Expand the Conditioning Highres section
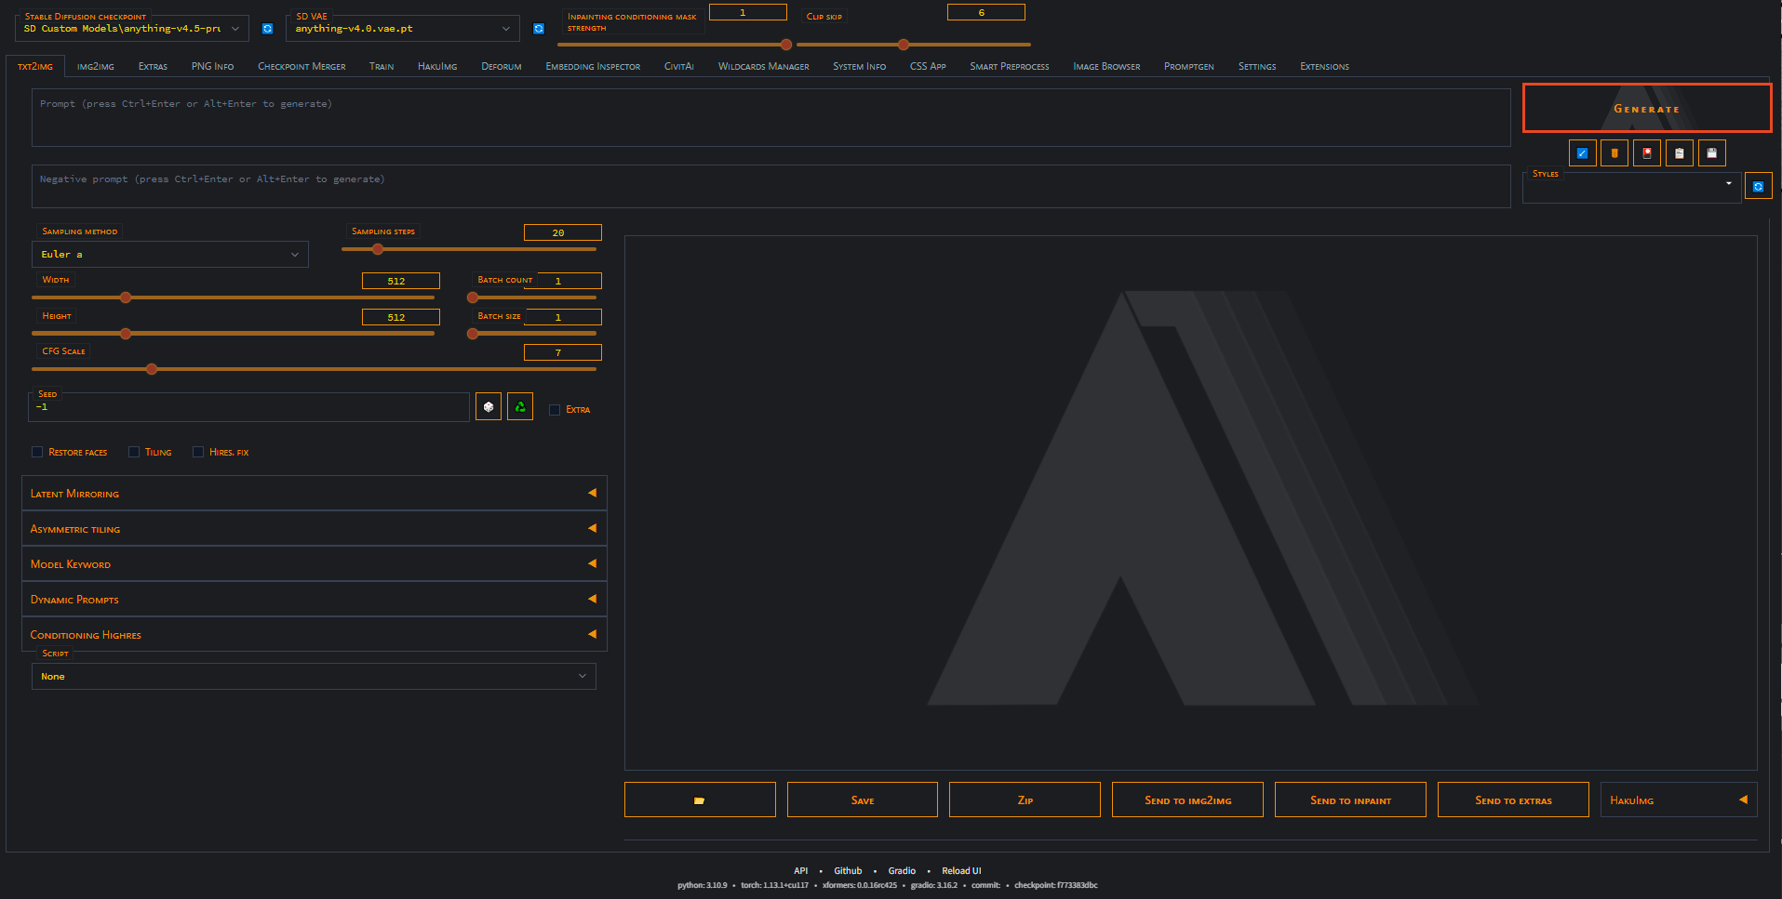Viewport: 1782px width, 899px height. 314,634
